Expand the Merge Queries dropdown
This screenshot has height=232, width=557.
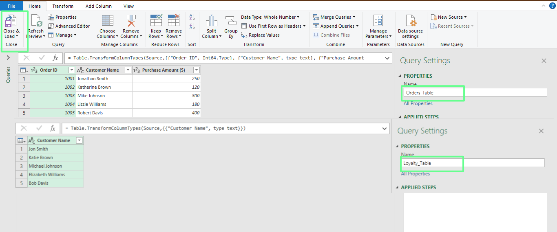click(x=354, y=17)
